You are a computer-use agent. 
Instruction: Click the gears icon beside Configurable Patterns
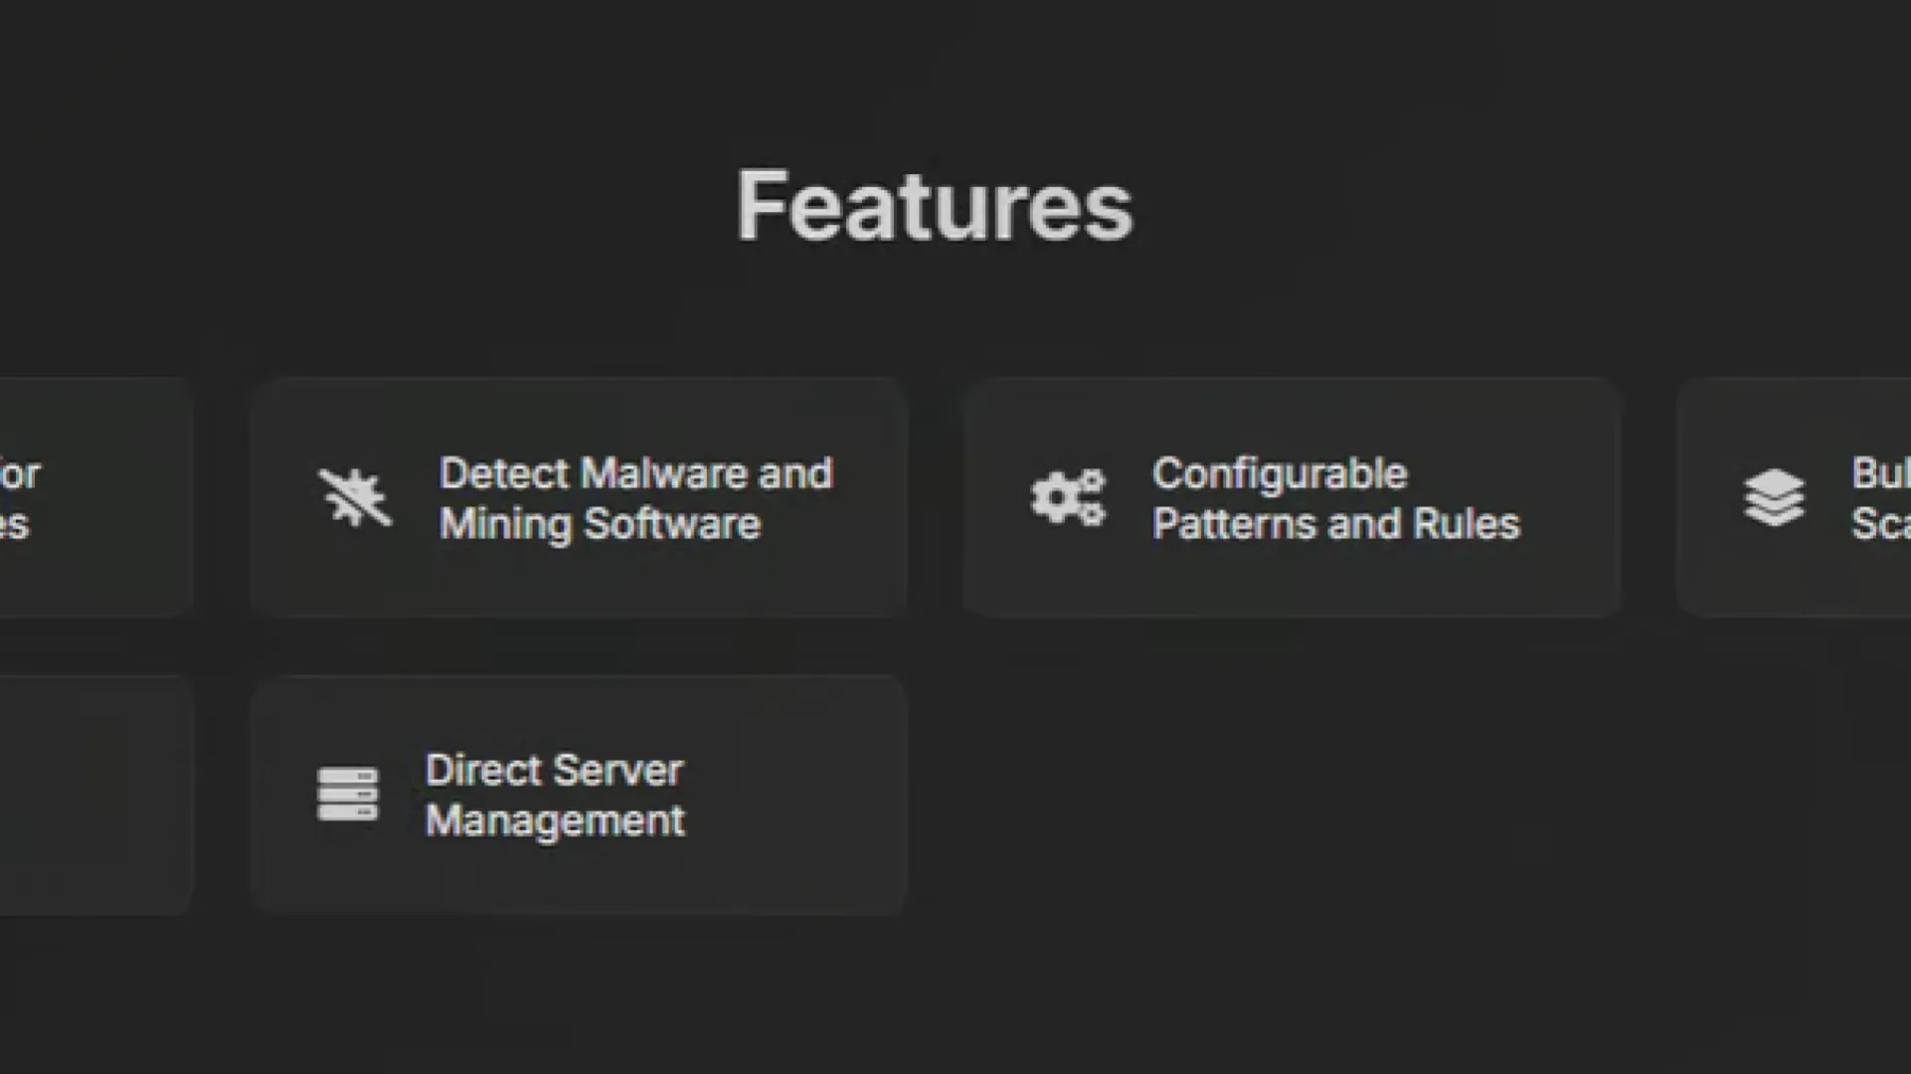pyautogui.click(x=1068, y=497)
